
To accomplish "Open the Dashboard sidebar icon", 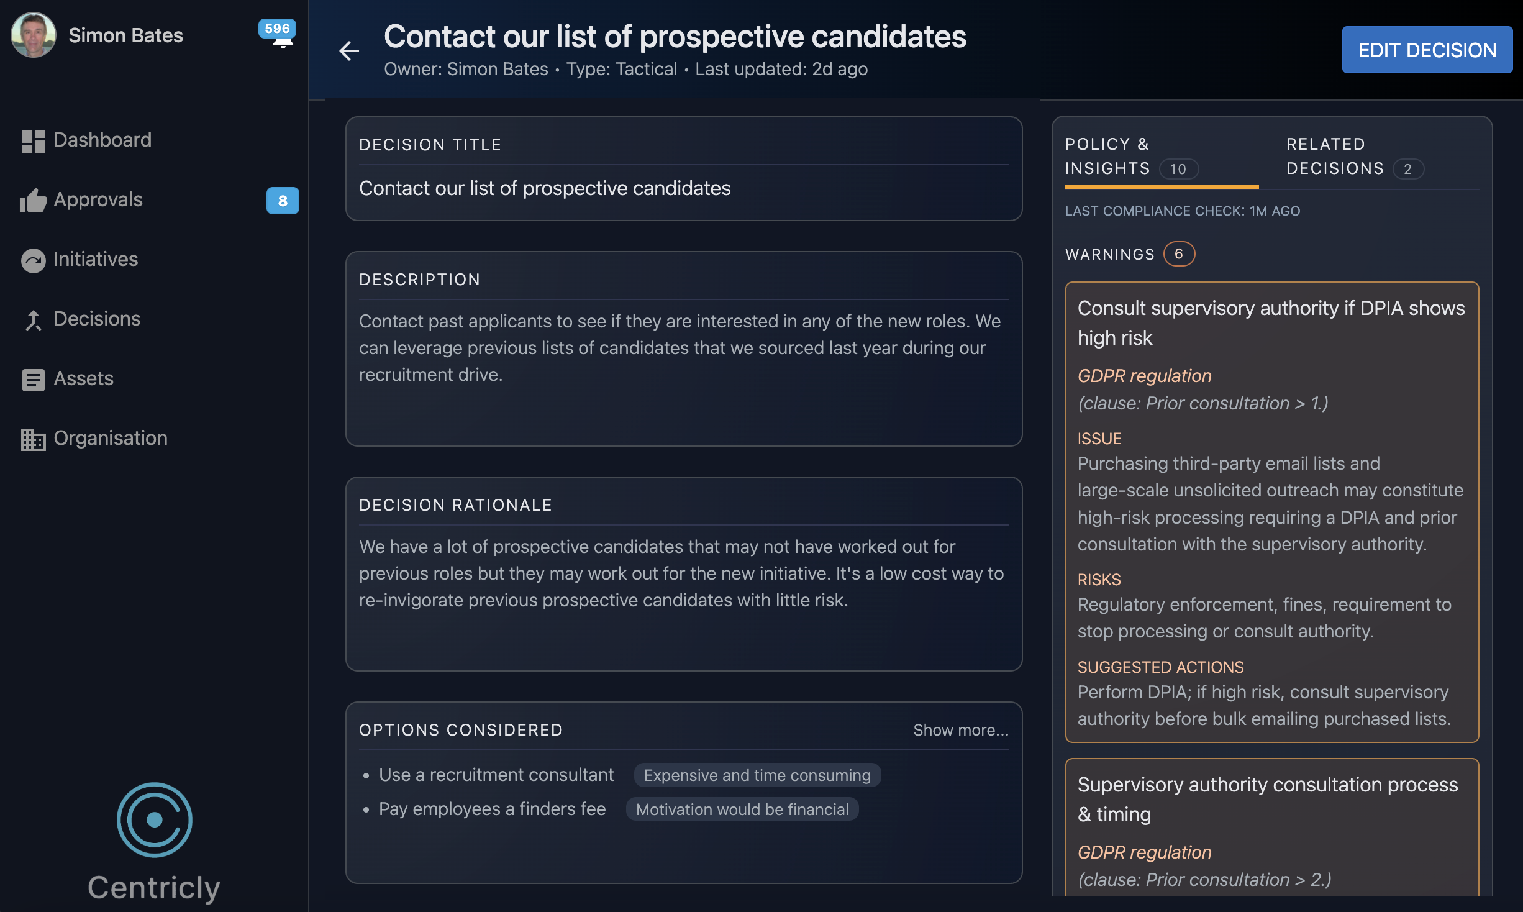I will (33, 140).
